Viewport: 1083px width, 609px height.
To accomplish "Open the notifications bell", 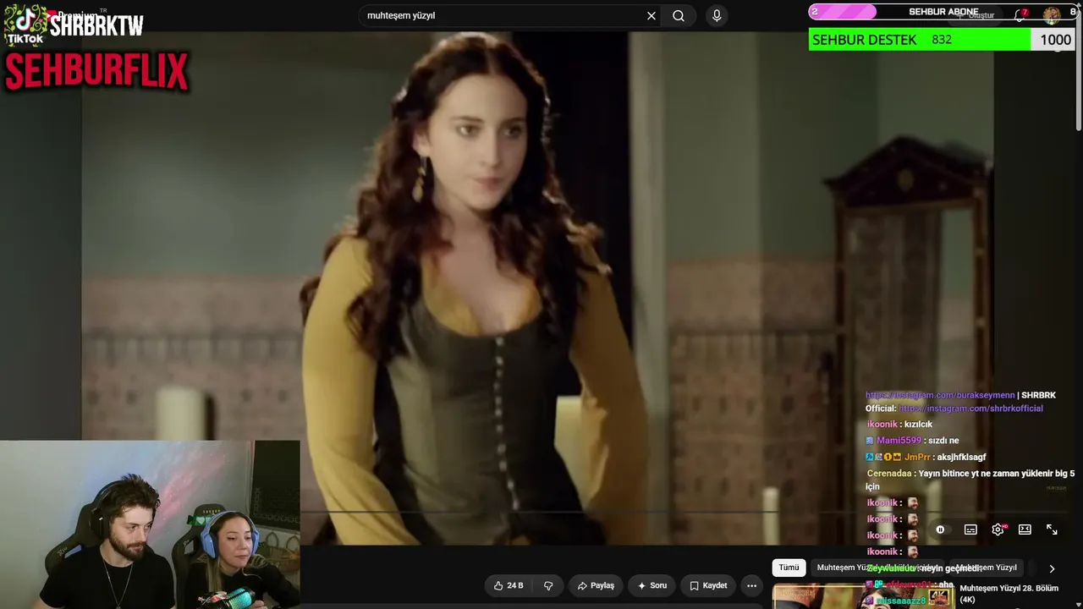I will 1020,15.
